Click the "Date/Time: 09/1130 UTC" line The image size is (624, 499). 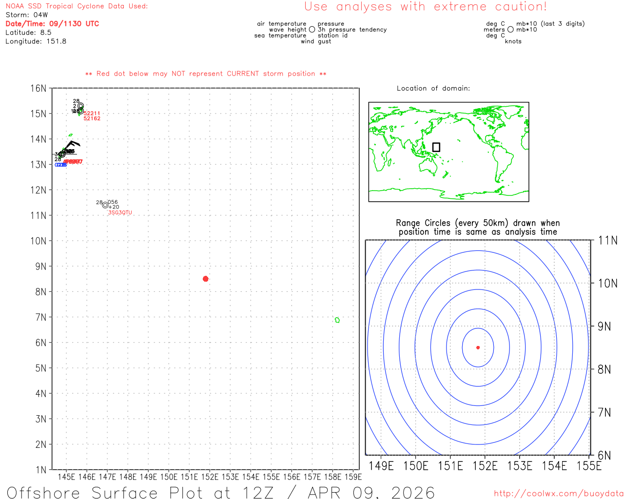pos(52,24)
